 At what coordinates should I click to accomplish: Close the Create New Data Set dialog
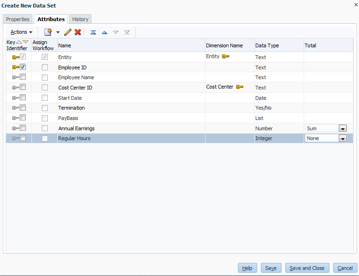pos(356,5)
